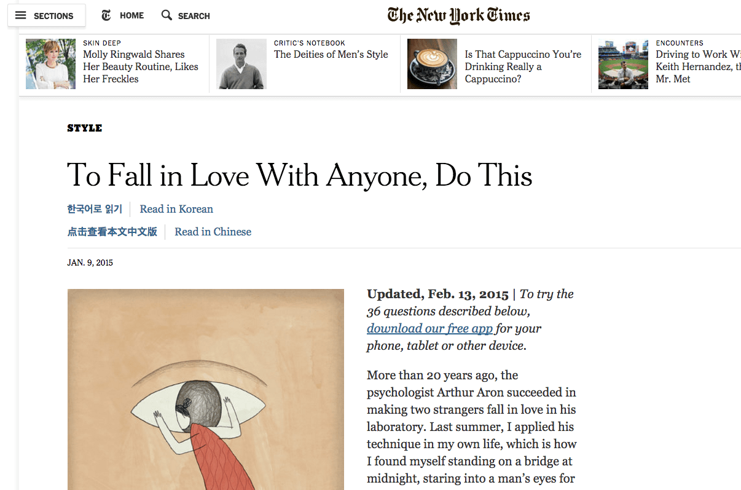Click the SEARCH text in navigation

194,16
